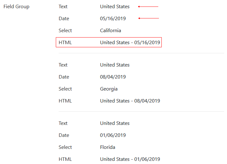The height and width of the screenshot is (164, 227).
Task: Click United States - 01/06/2019 text
Action: pos(130,159)
